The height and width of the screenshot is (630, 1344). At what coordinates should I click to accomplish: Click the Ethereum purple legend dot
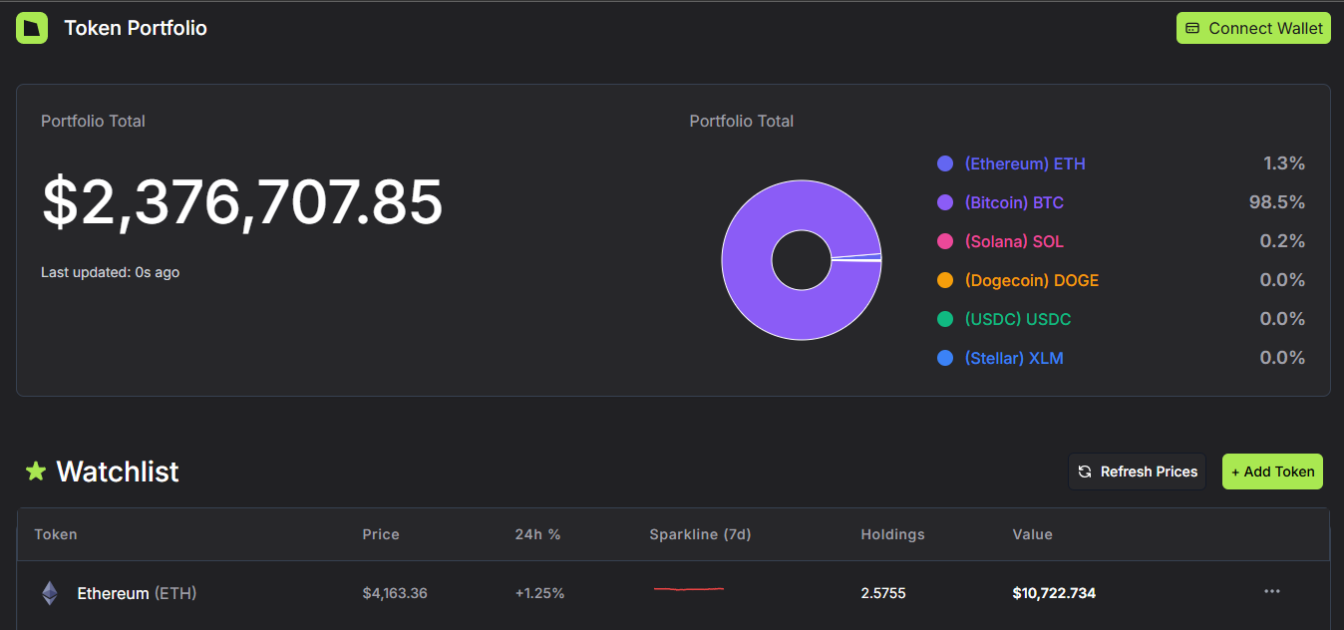click(945, 163)
